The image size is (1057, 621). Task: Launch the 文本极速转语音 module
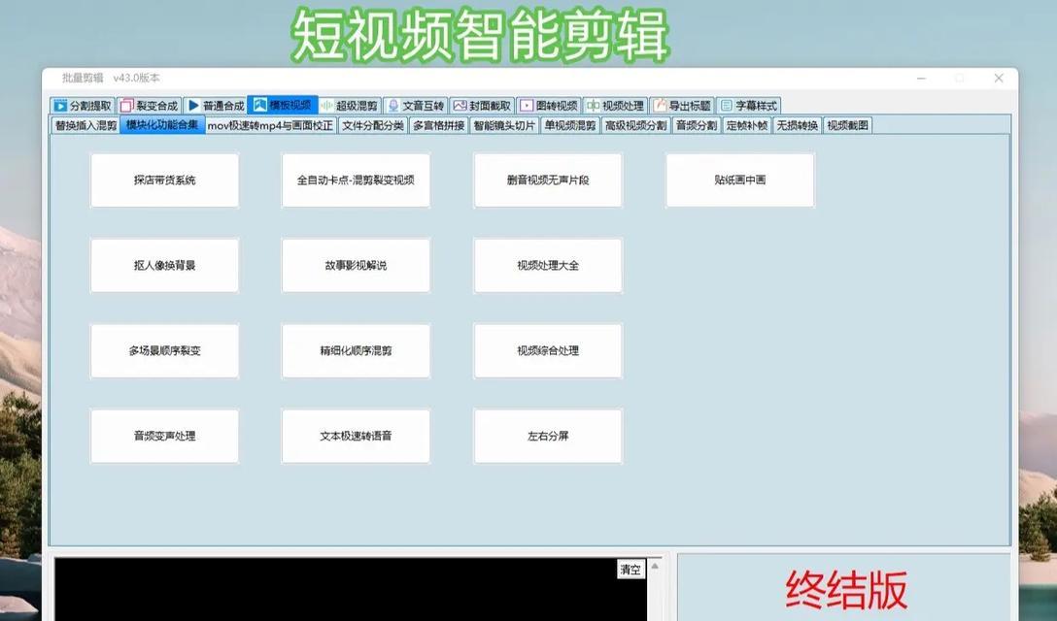pyautogui.click(x=356, y=436)
